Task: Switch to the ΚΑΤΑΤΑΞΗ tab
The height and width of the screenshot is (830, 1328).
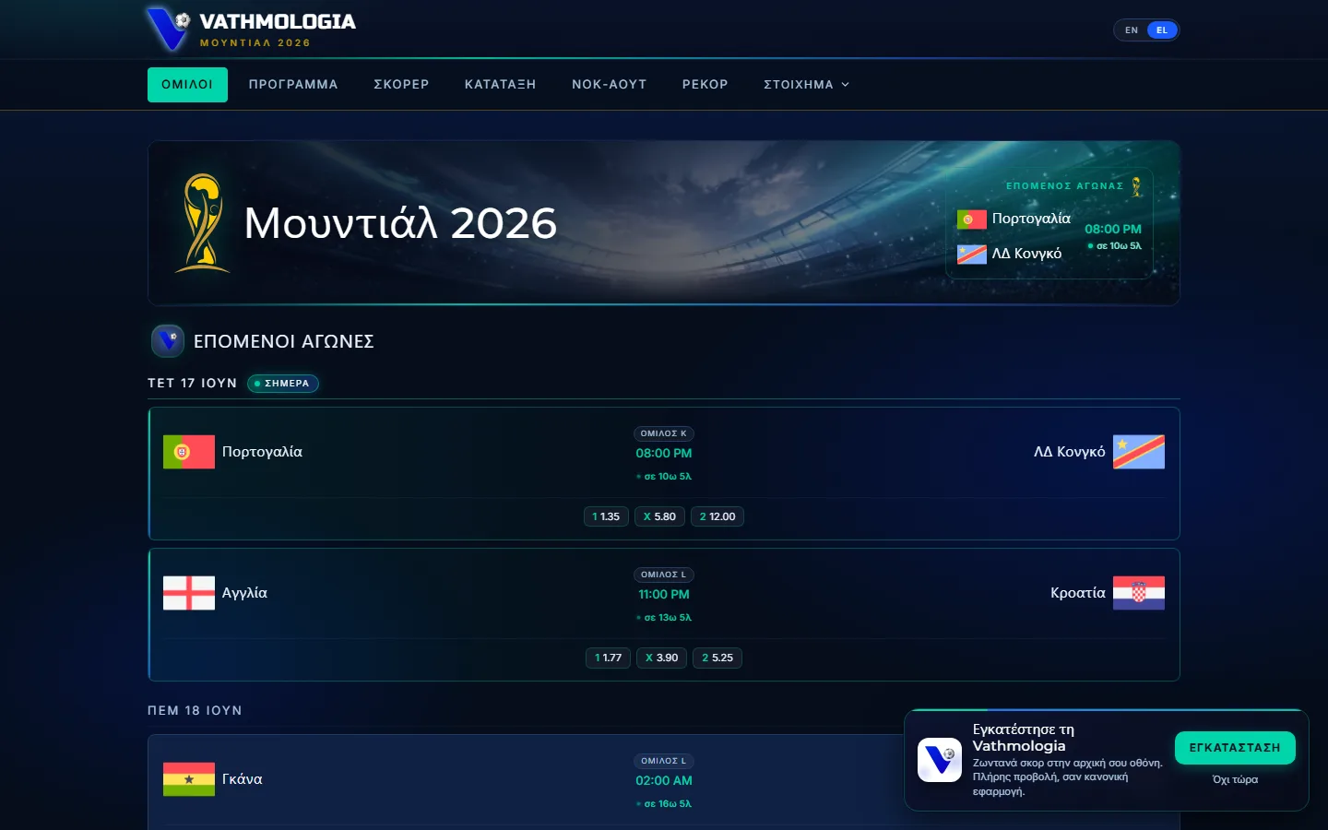Action: click(x=500, y=85)
